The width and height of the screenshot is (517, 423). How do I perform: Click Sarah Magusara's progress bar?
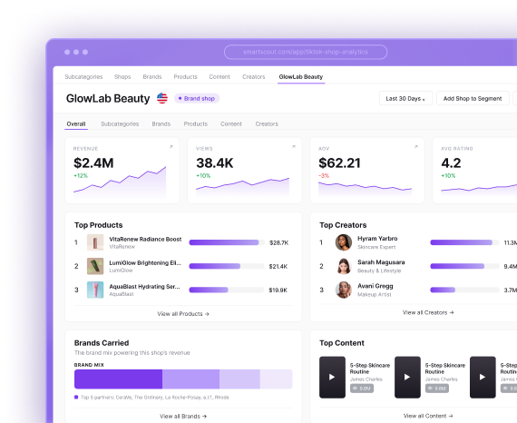pos(464,266)
